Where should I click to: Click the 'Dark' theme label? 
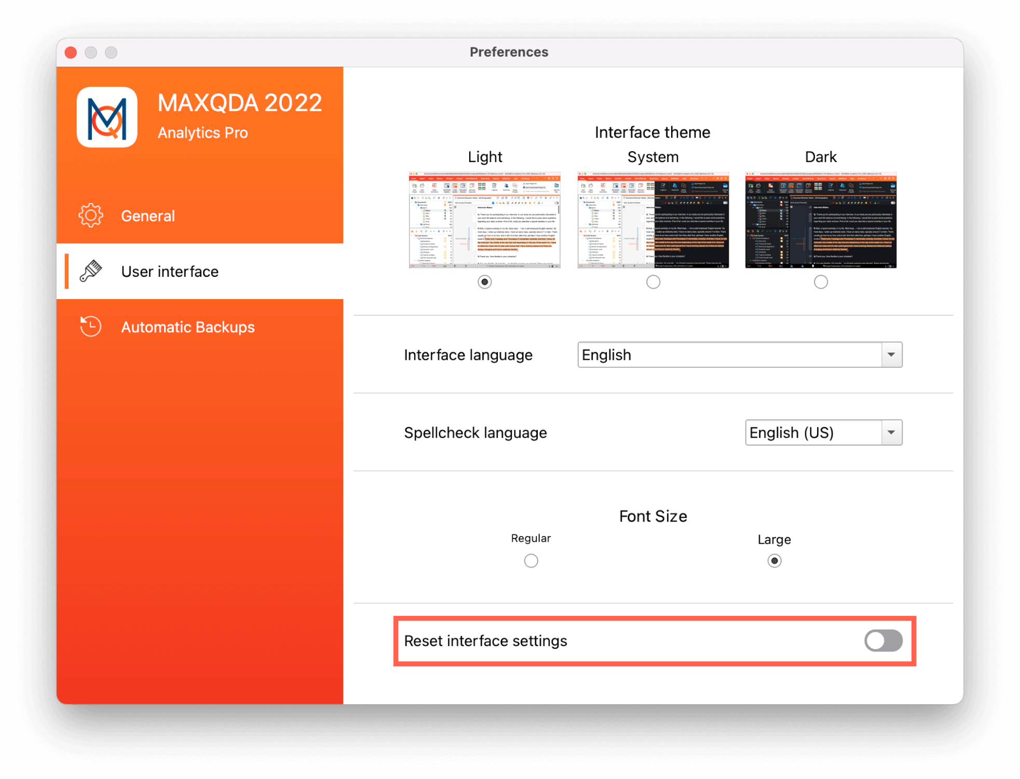(821, 157)
